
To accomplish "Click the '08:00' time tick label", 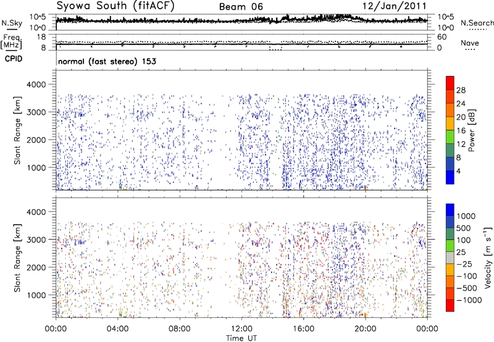I will (180, 329).
